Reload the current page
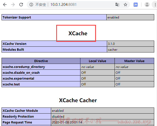The height and width of the screenshot is (126, 157). coord(21,5)
